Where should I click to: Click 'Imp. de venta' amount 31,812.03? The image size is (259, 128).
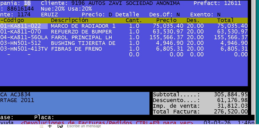tap(232, 106)
